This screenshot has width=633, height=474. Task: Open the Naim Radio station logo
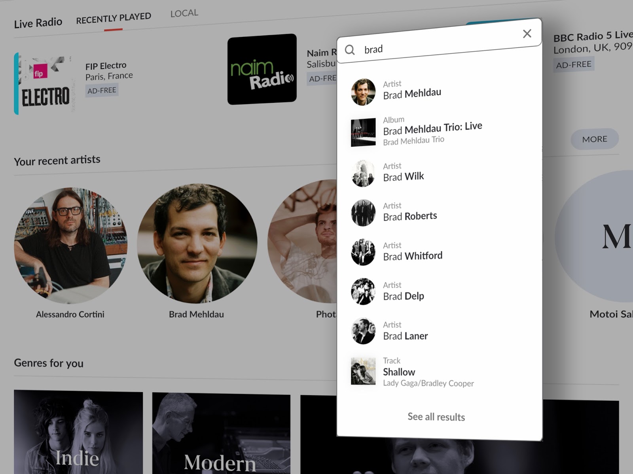click(x=262, y=69)
